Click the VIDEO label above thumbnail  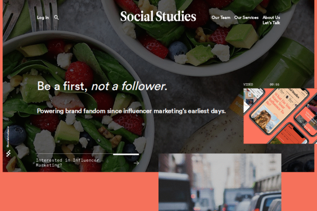(x=248, y=84)
